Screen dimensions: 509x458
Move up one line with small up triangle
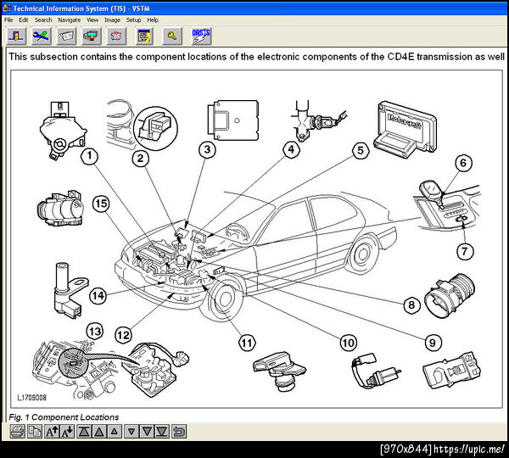(115, 432)
